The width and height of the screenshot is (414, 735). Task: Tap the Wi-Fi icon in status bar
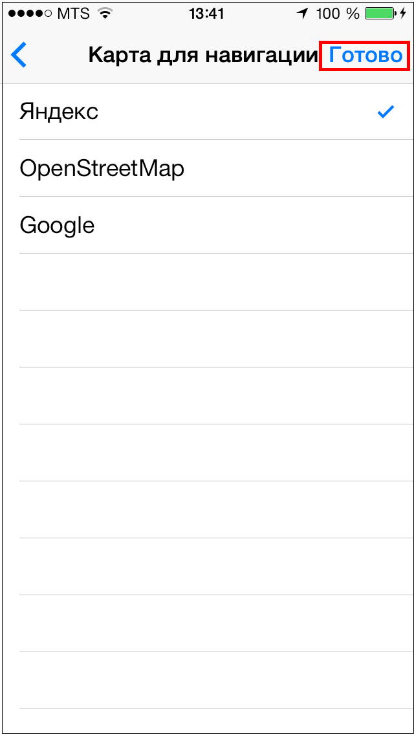[x=103, y=14]
